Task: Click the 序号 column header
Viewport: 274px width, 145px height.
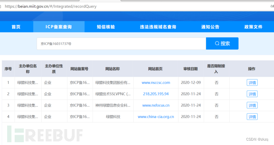Action: 8,69
